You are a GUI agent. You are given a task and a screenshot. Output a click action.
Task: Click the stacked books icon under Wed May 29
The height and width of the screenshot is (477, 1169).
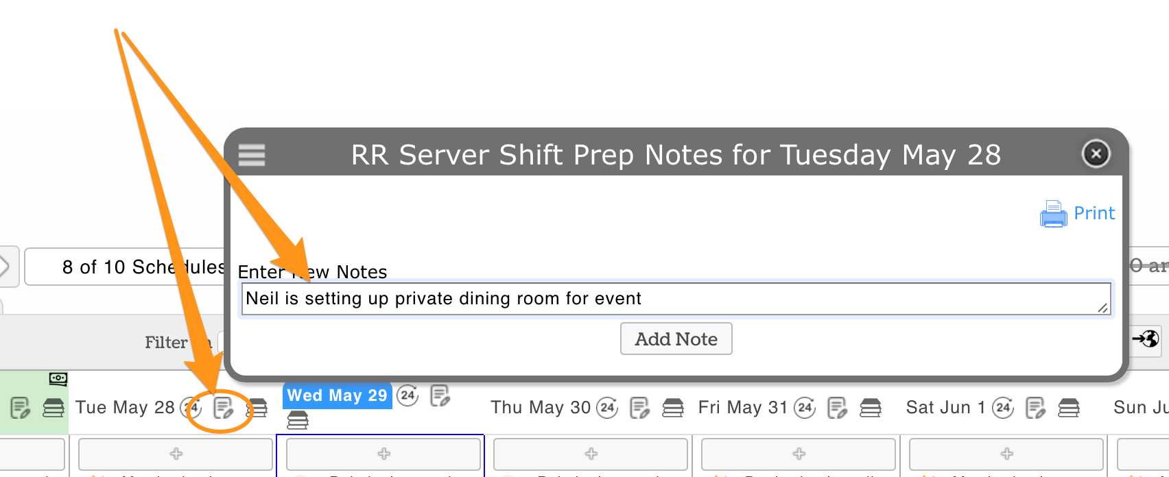coord(298,419)
